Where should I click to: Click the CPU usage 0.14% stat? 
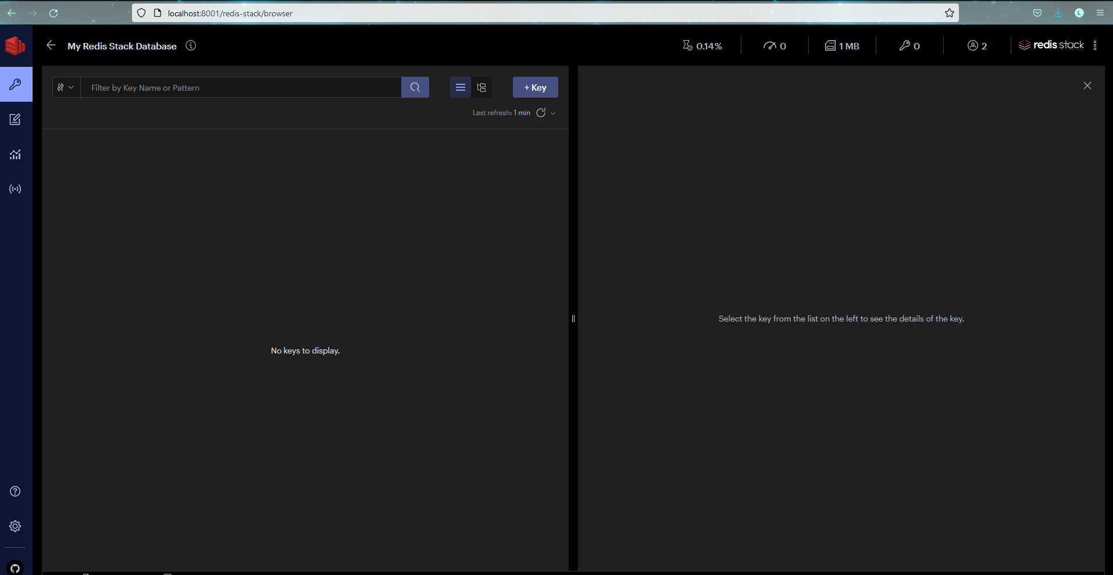tap(702, 45)
